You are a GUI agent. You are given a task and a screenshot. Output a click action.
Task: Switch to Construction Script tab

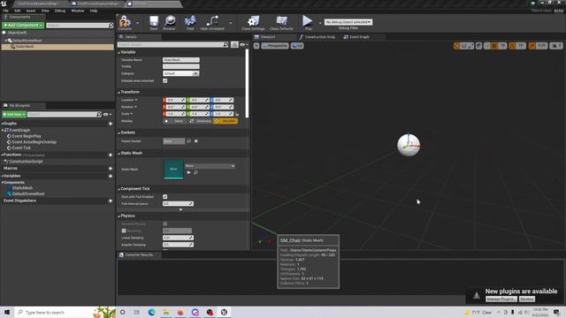point(317,37)
